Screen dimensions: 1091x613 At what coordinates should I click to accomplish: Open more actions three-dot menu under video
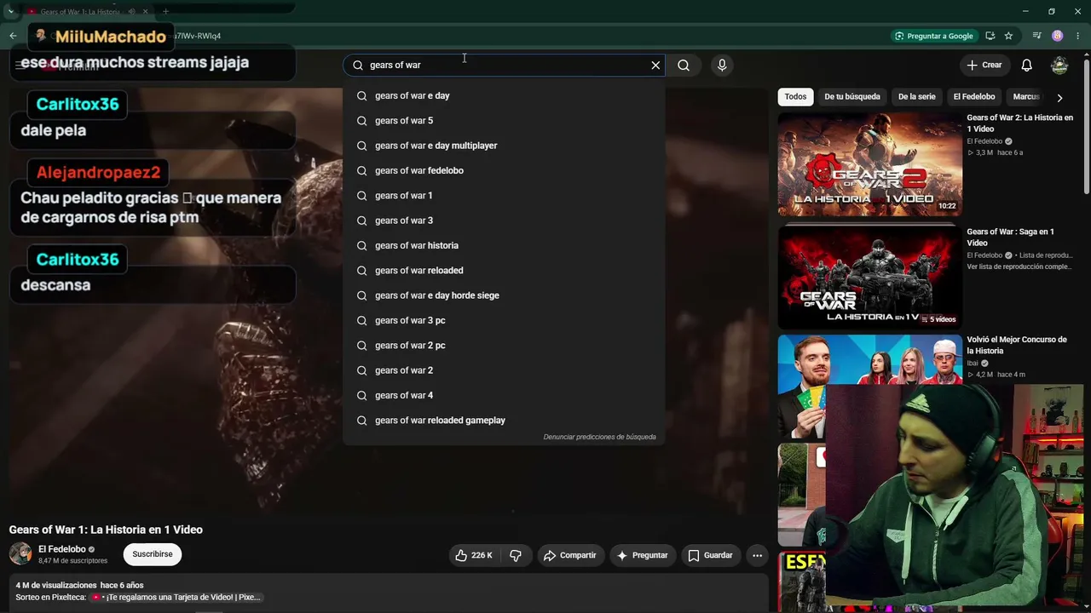tap(757, 555)
